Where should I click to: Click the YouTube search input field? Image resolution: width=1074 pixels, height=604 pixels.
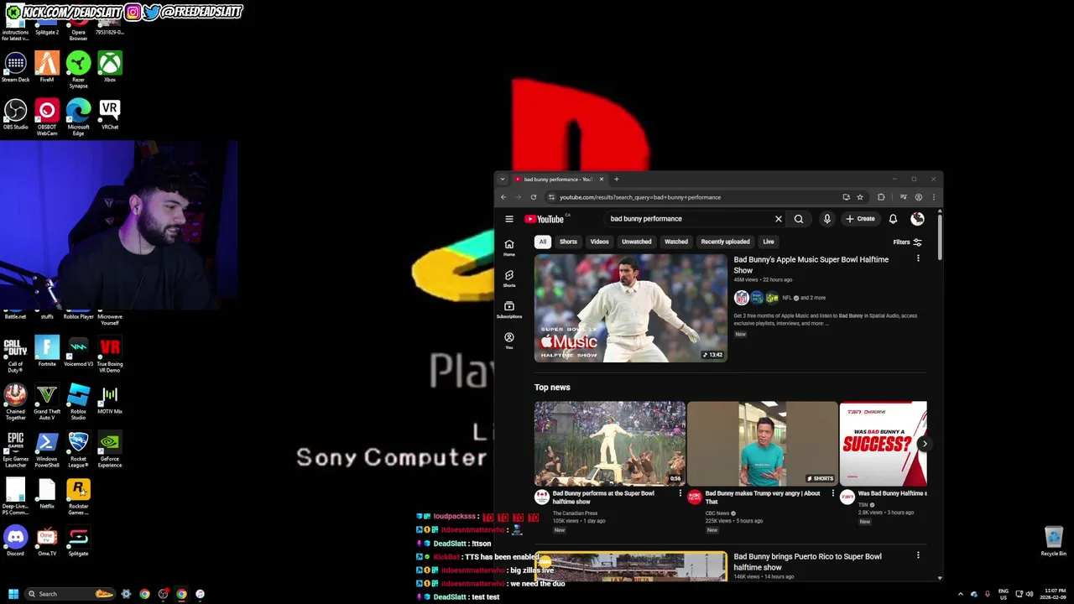[x=688, y=219]
